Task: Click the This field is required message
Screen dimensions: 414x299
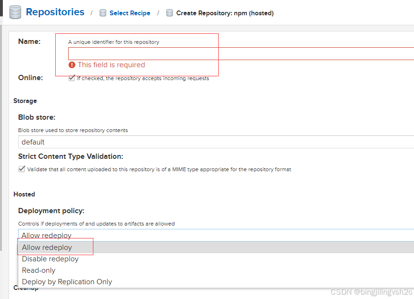Action: point(111,65)
